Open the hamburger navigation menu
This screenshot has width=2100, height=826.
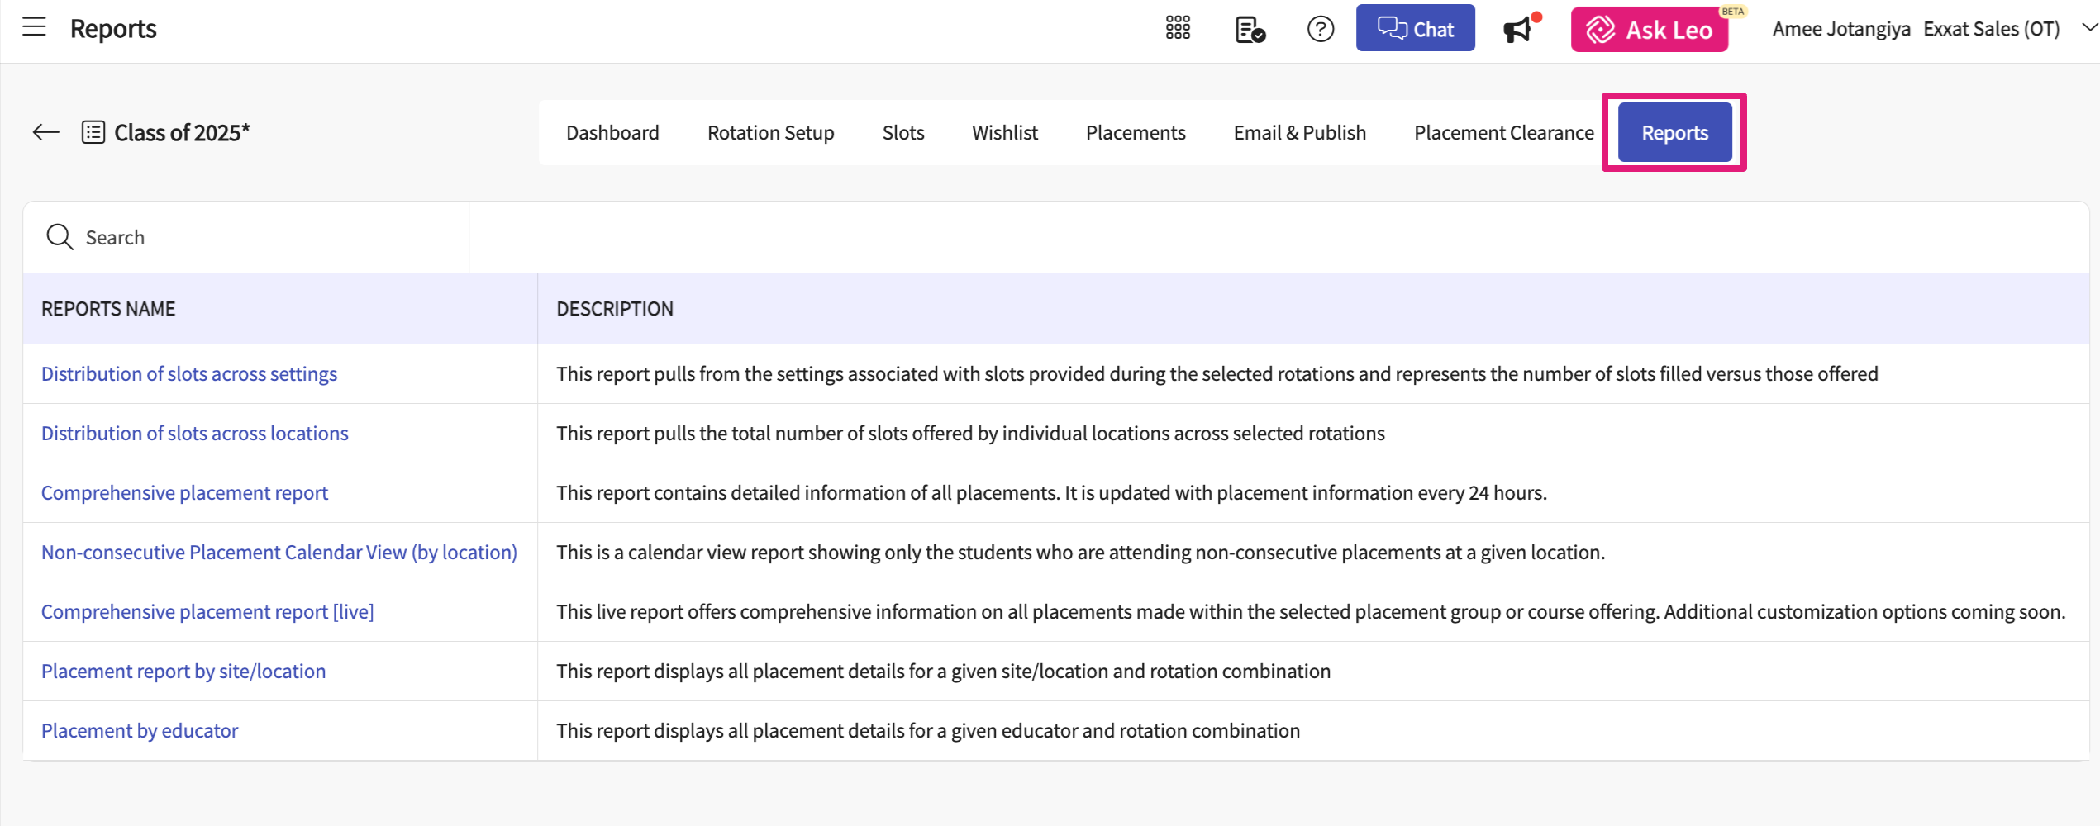(34, 28)
